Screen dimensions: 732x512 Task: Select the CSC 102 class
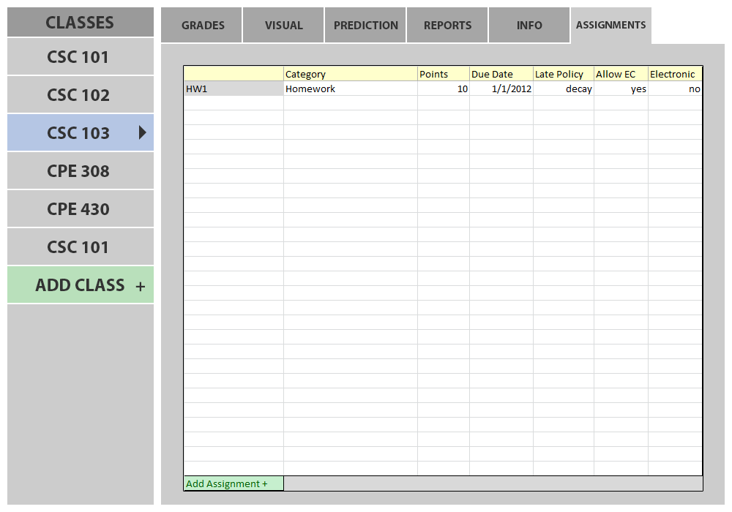coord(79,95)
